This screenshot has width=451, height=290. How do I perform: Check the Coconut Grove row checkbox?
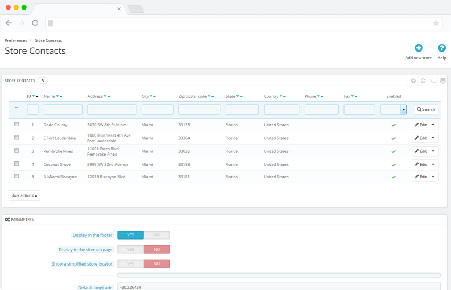(17, 164)
